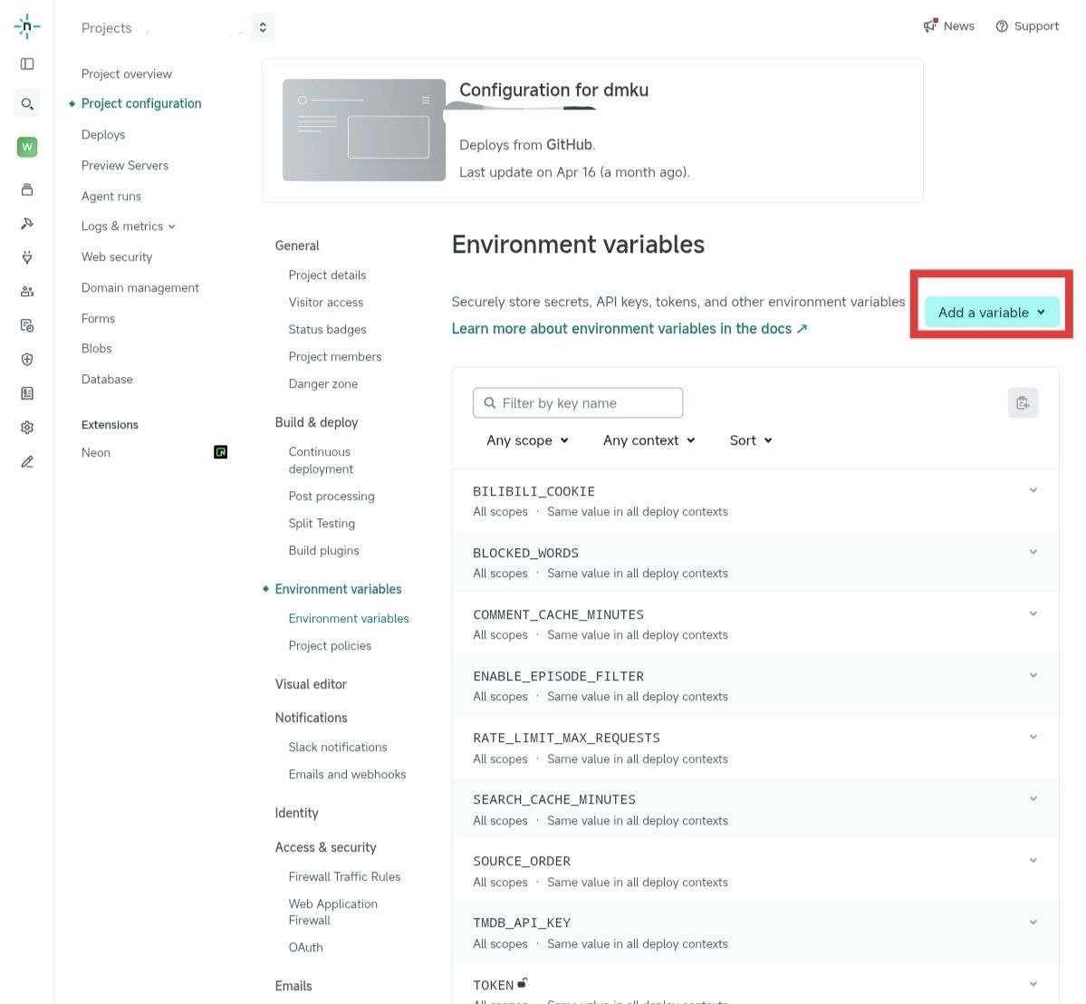Open Project members settings
The width and height of the screenshot is (1086, 1004).
coord(334,356)
